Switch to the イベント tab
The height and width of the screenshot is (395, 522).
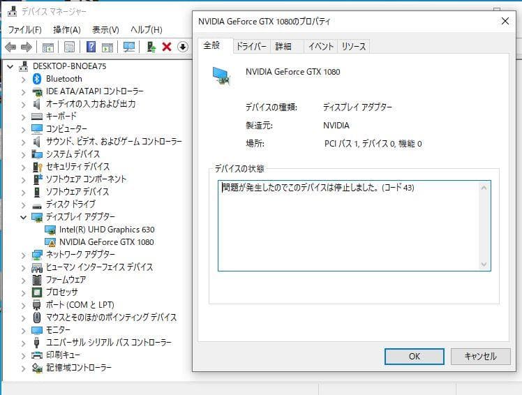pyautogui.click(x=320, y=46)
